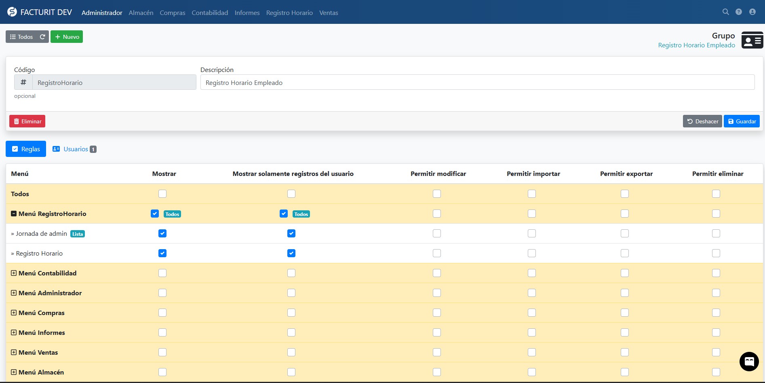Image resolution: width=765 pixels, height=383 pixels.
Task: Click the Grupo ID card icon
Action: 752,40
